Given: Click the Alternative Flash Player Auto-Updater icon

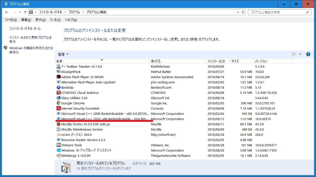Looking at the screenshot, I should [x=59, y=82].
